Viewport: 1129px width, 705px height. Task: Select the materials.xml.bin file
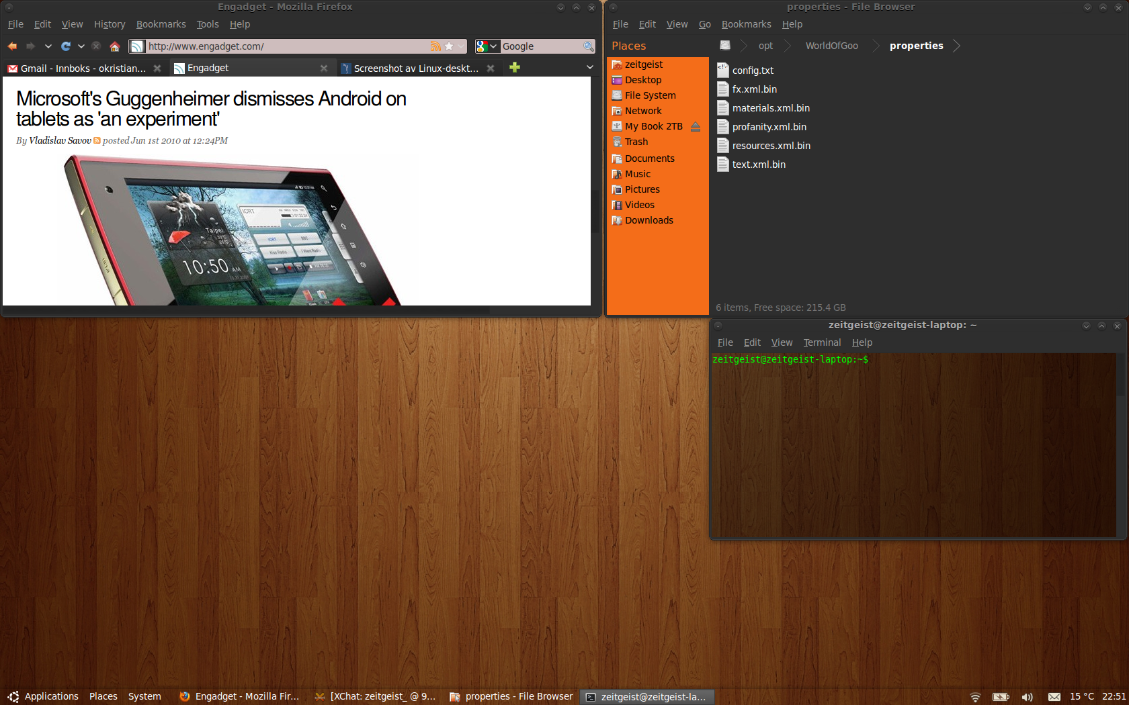click(763, 107)
